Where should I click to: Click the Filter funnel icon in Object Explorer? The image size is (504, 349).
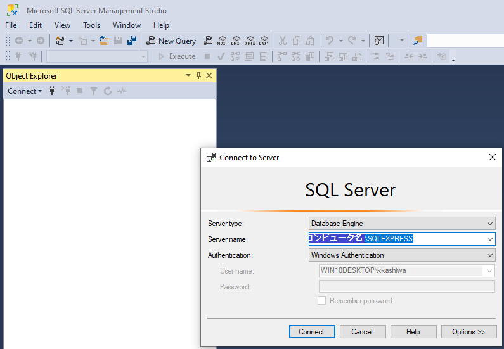(94, 91)
